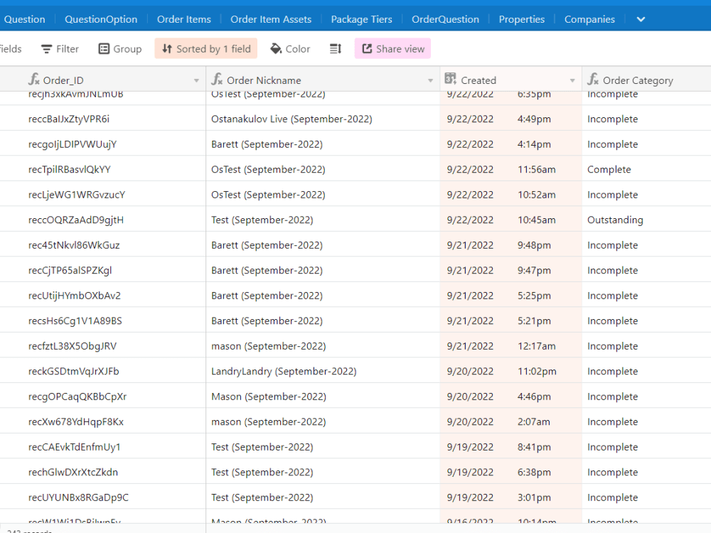Open the Question table tab
Viewport: 711px width, 533px height.
click(x=24, y=19)
